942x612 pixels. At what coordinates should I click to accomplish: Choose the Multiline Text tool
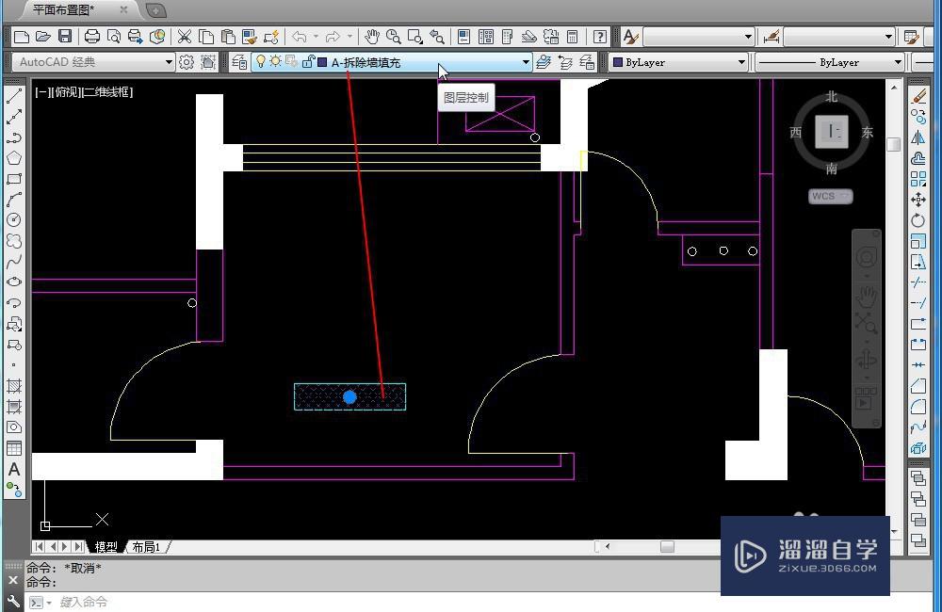(14, 469)
